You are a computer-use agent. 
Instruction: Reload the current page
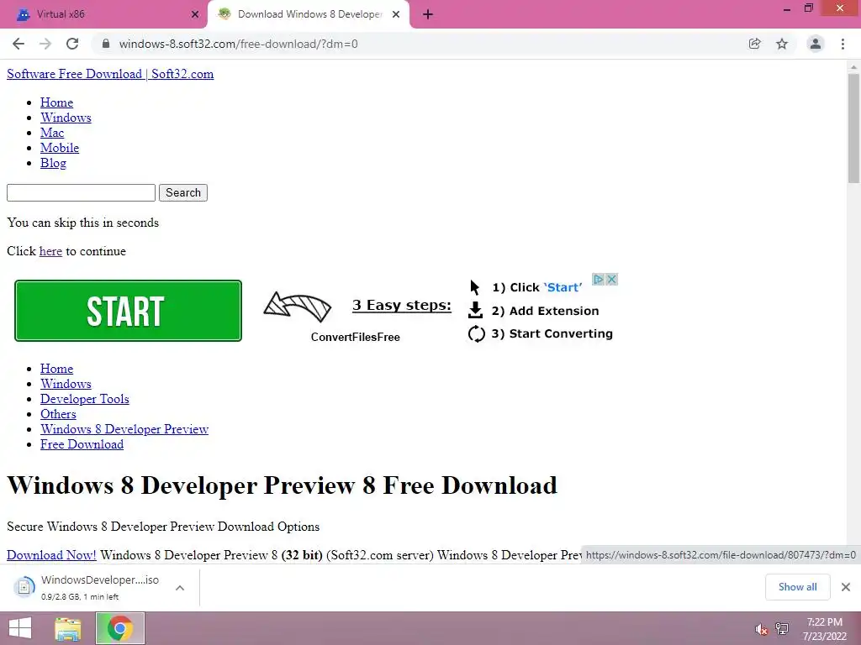coord(72,44)
